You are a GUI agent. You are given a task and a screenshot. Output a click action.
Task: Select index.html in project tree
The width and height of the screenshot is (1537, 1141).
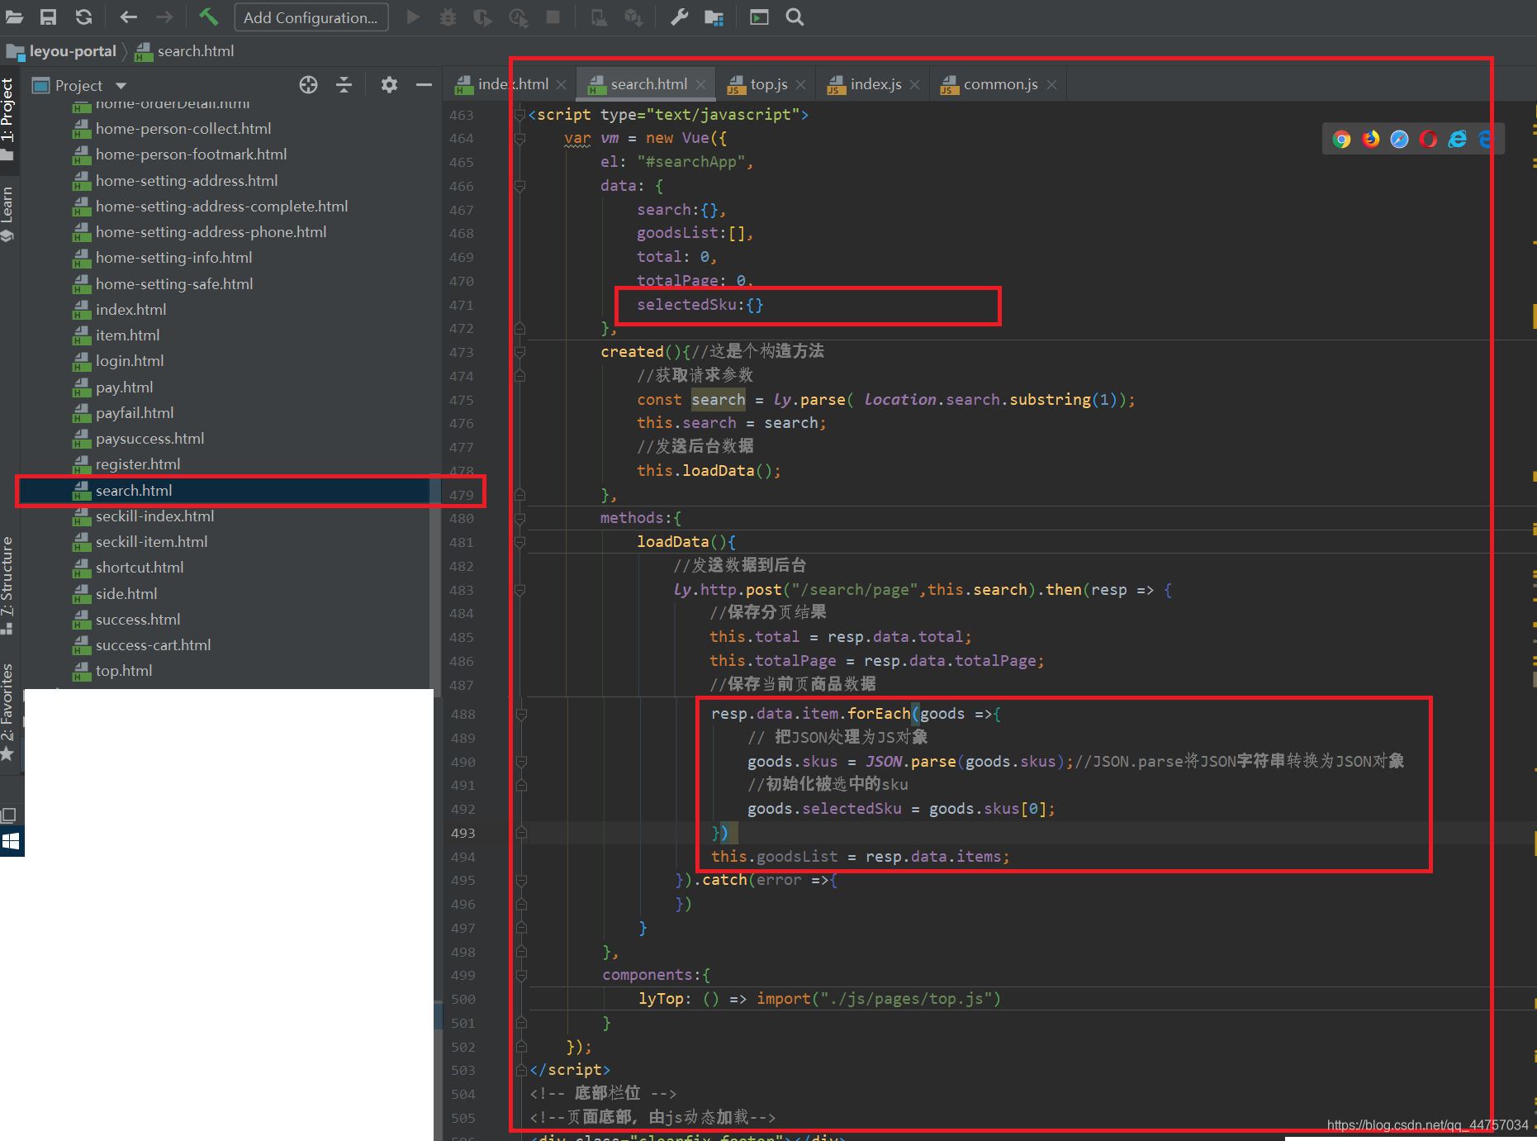click(130, 310)
